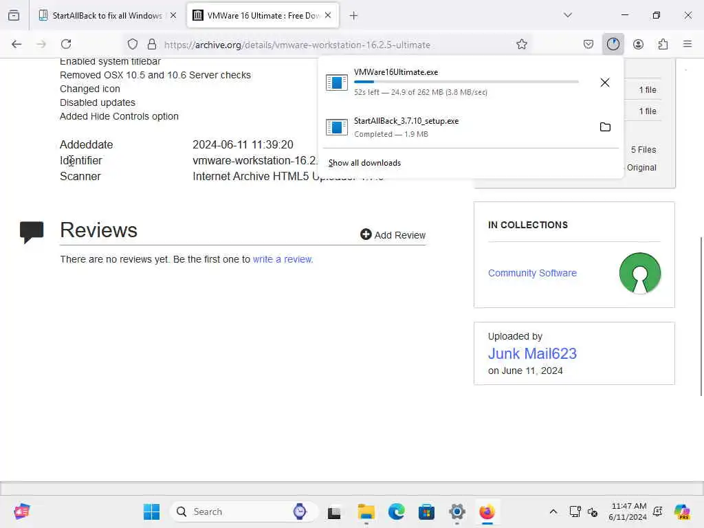The width and height of the screenshot is (704, 528).
Task: Go back to the previous page
Action: coord(16,44)
